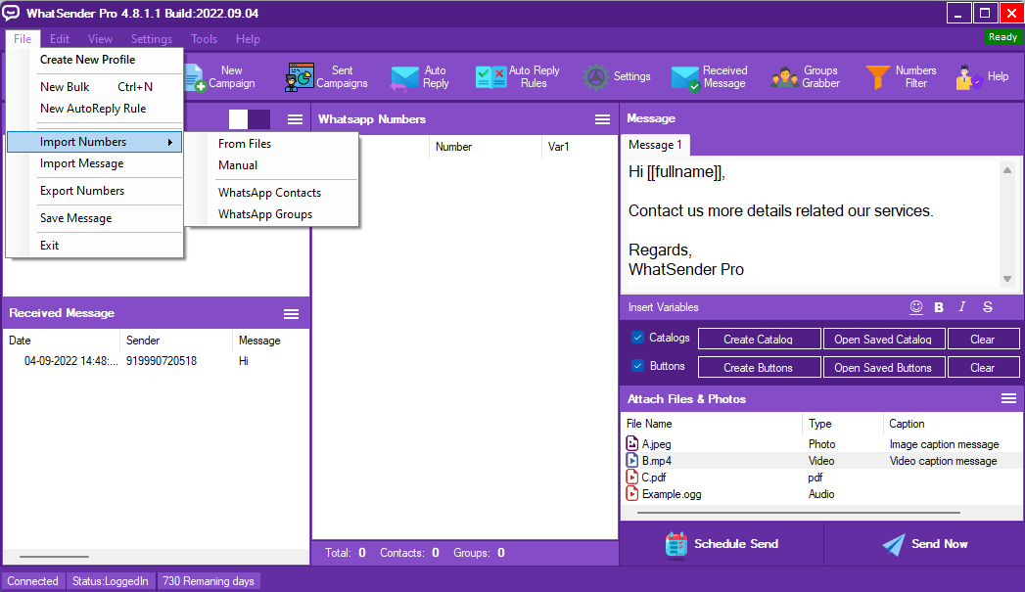Open the File menu
The height and width of the screenshot is (592, 1025).
(23, 39)
